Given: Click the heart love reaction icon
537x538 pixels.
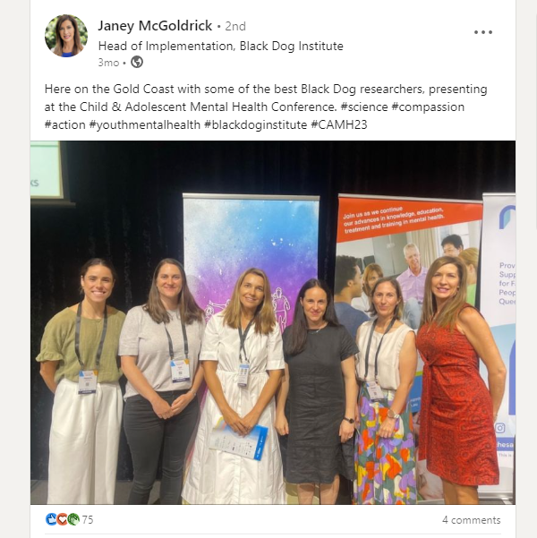Looking at the screenshot, I should click(x=62, y=519).
